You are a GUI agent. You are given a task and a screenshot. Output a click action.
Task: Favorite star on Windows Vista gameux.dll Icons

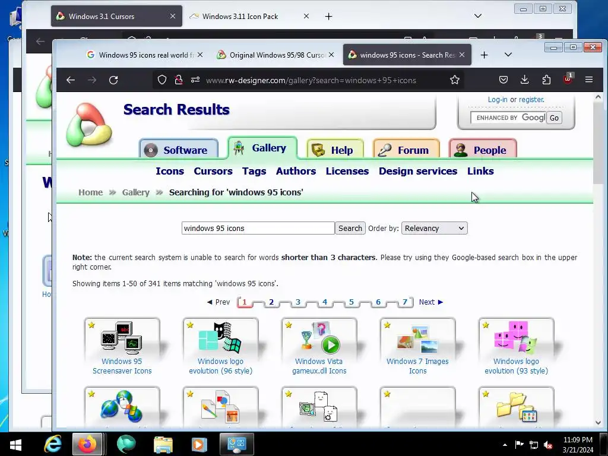[x=289, y=325]
